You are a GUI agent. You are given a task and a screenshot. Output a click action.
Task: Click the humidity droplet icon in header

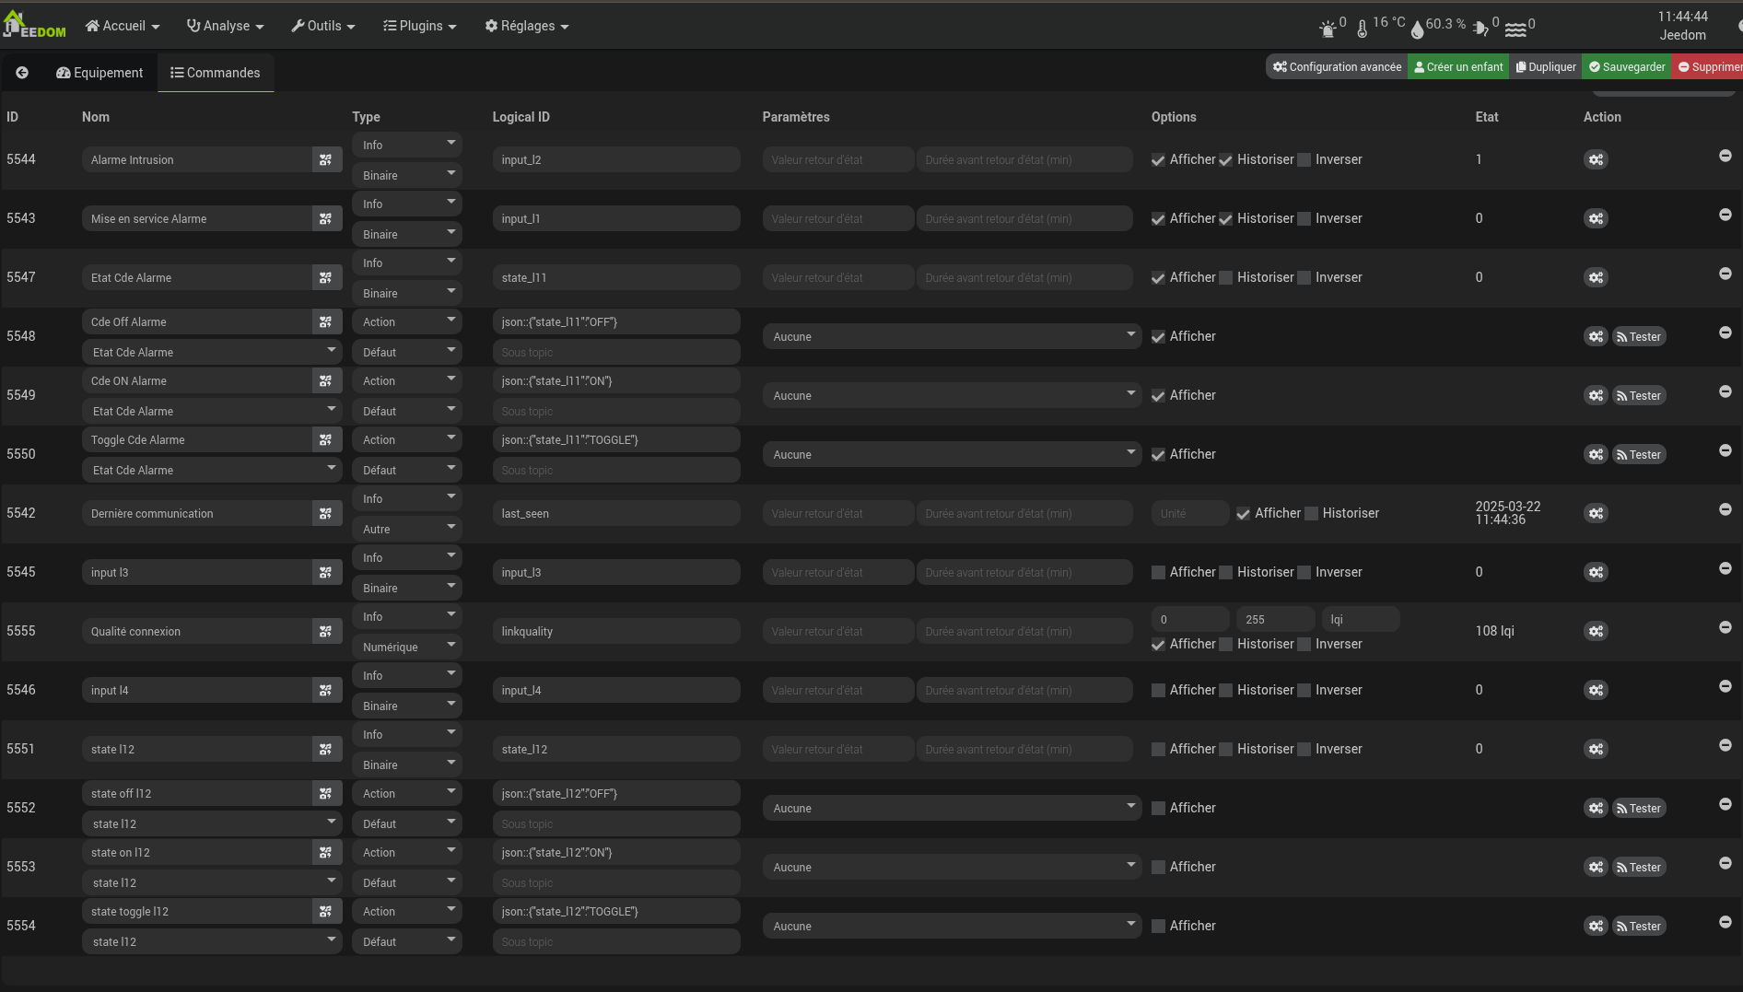[x=1417, y=29]
